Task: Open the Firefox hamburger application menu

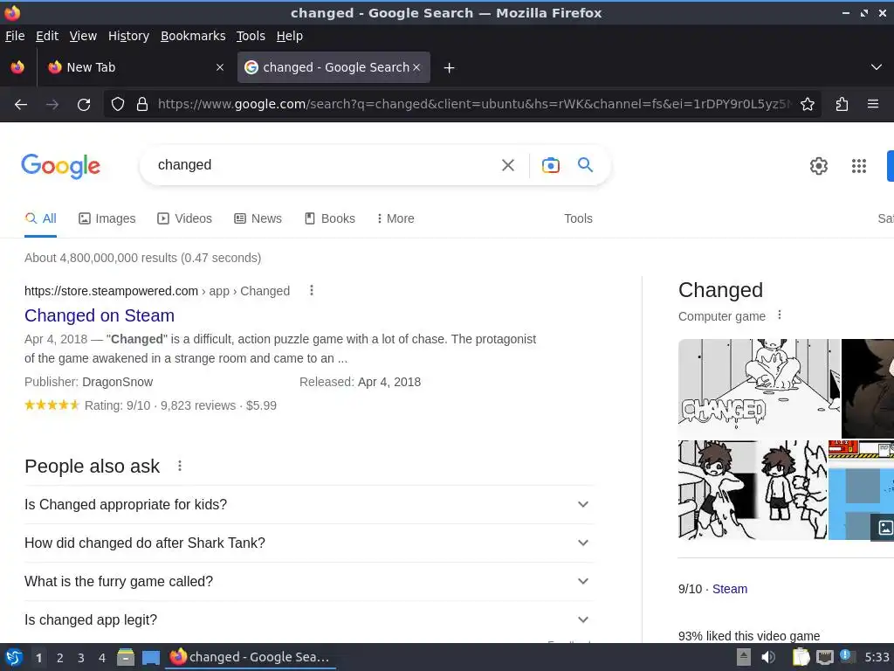Action: point(873,104)
